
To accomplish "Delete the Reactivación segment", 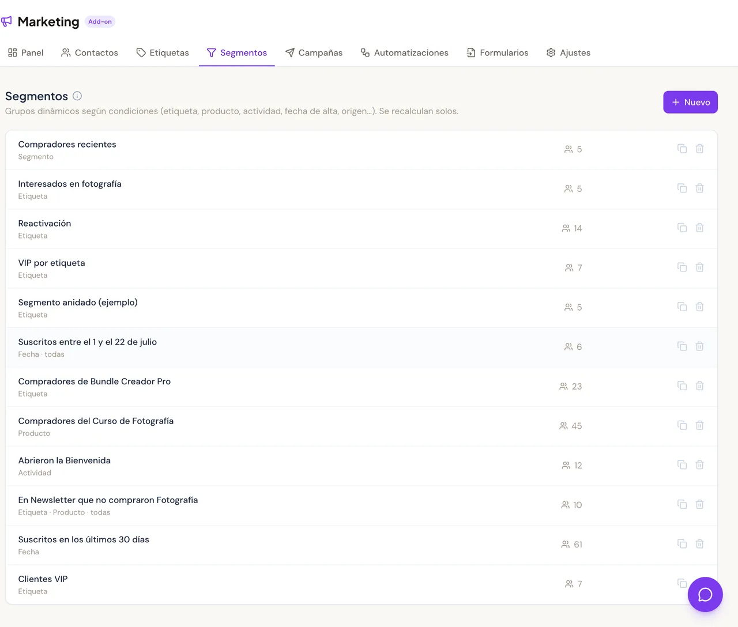I will (x=699, y=228).
